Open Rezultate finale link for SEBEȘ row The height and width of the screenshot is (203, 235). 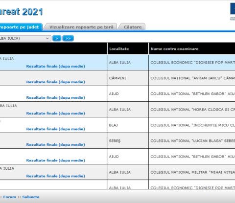(56, 145)
